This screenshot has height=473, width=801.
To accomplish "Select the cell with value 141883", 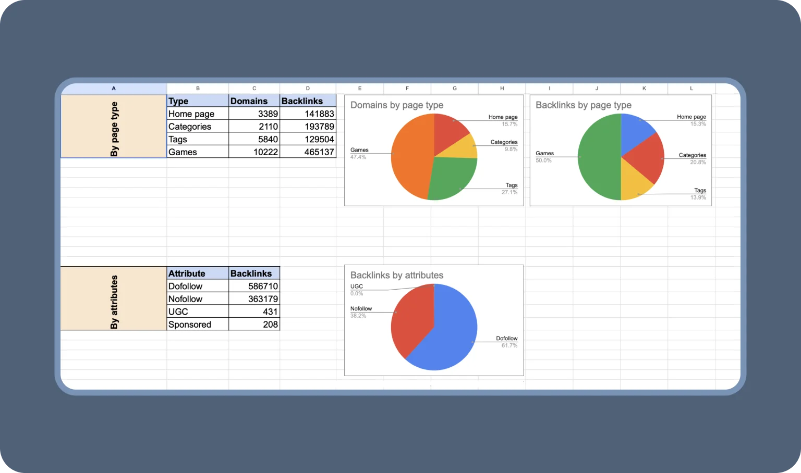I will 308,114.
